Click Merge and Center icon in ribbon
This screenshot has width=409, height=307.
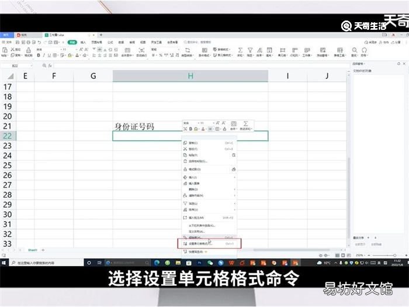tap(127, 50)
